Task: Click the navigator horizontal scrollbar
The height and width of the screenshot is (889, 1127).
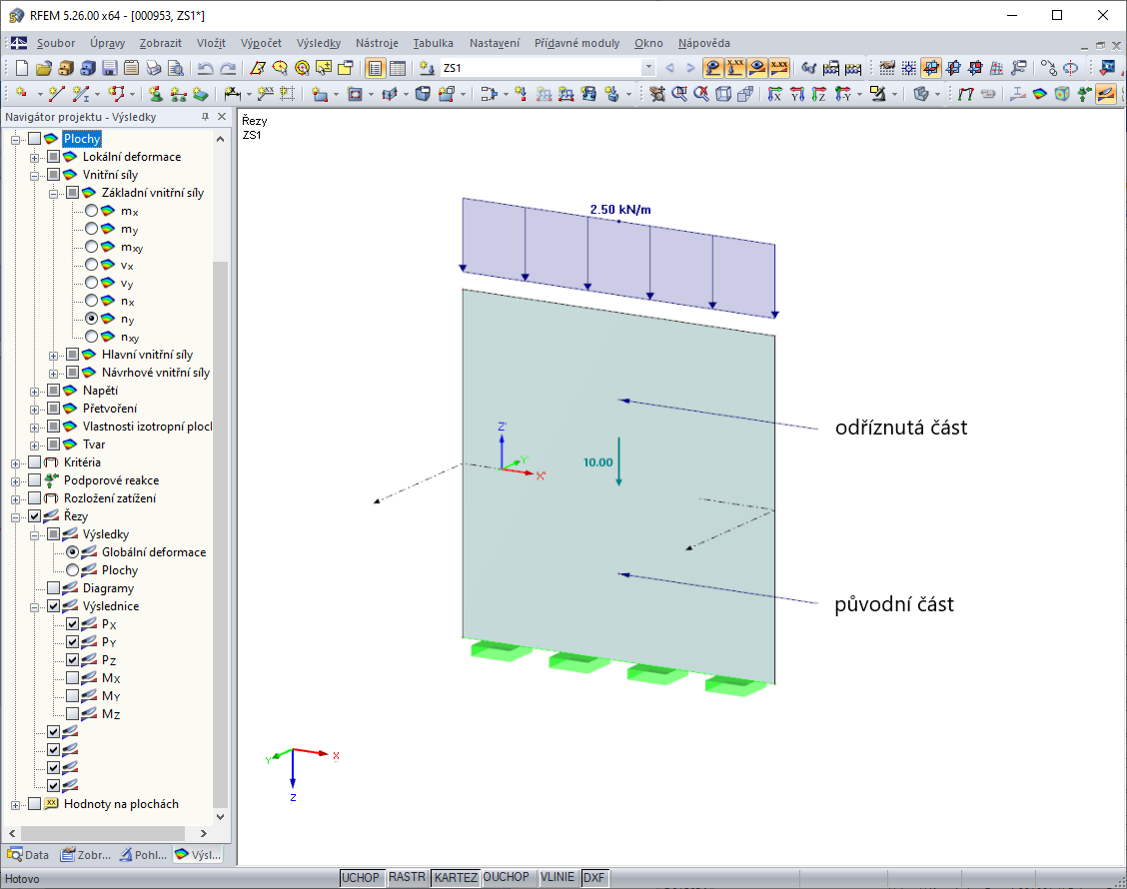Action: tap(103, 833)
